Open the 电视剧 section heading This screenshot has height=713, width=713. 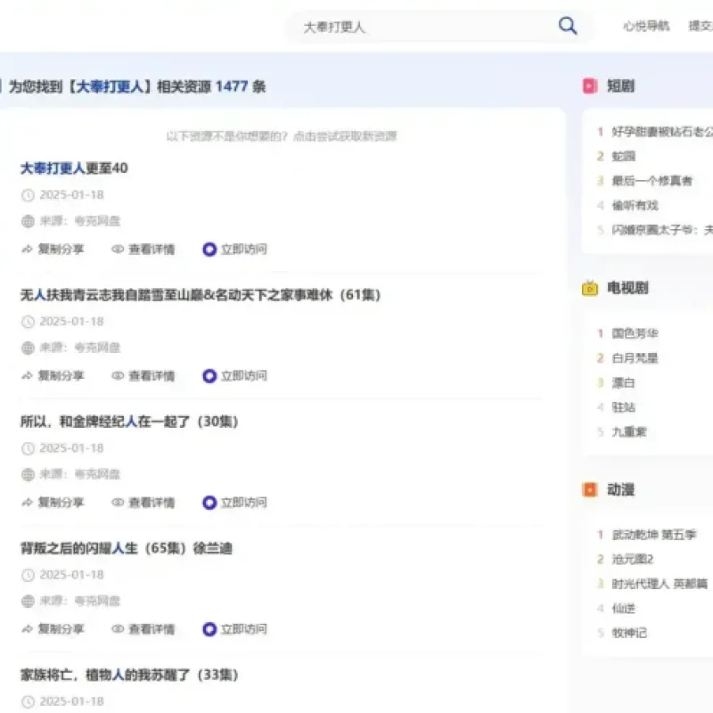(x=627, y=288)
